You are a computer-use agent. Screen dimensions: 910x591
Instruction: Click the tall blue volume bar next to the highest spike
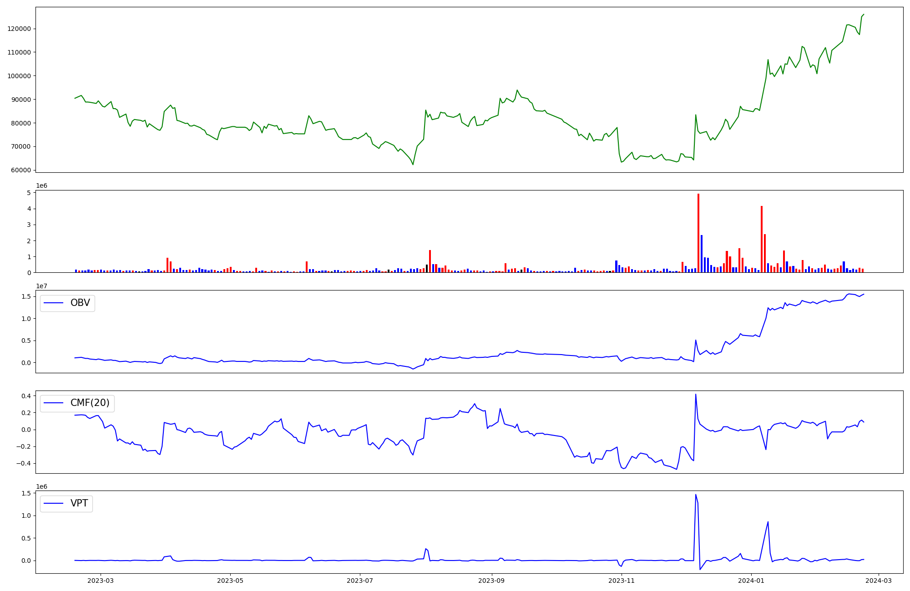(x=702, y=254)
